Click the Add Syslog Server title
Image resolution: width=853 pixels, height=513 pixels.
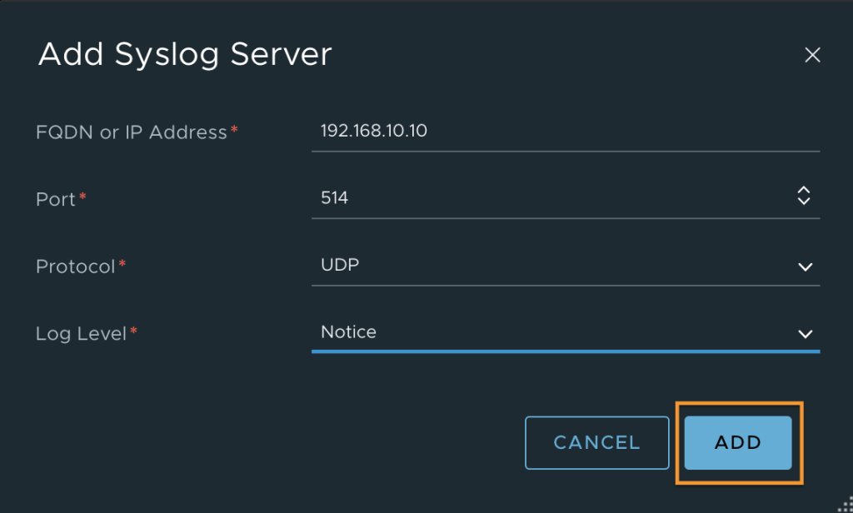[183, 53]
